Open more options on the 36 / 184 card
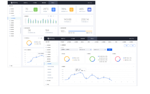The height and width of the screenshot is (94, 150). pyautogui.click(x=56, y=28)
